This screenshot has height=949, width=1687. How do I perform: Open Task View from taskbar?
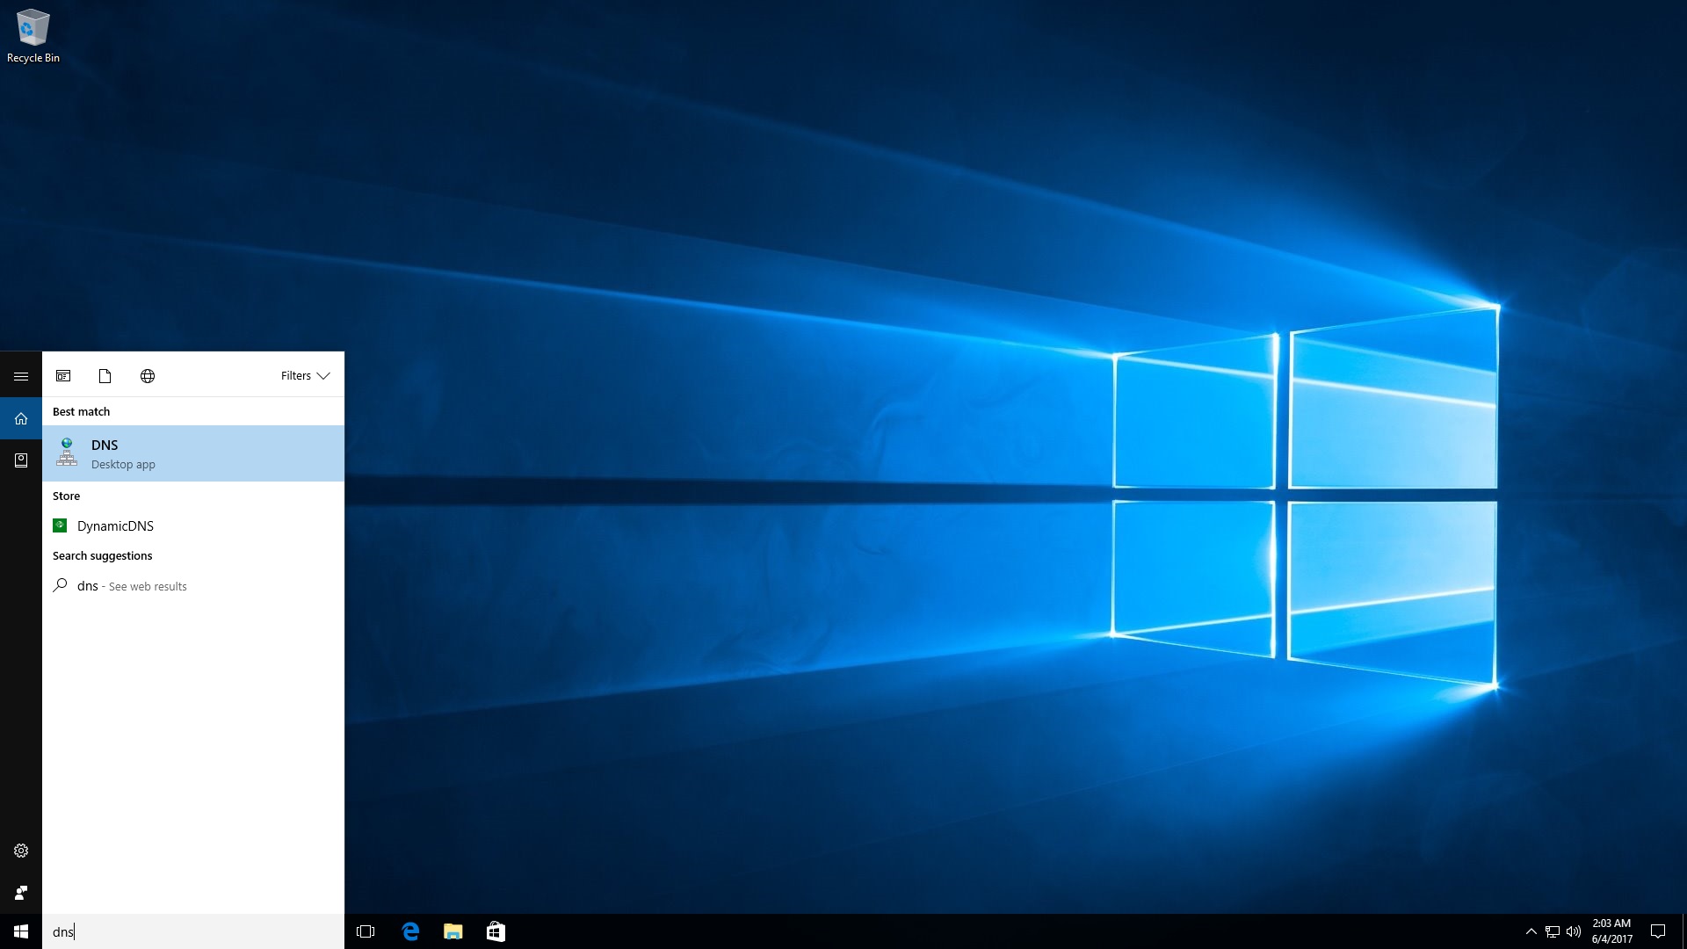coord(366,931)
